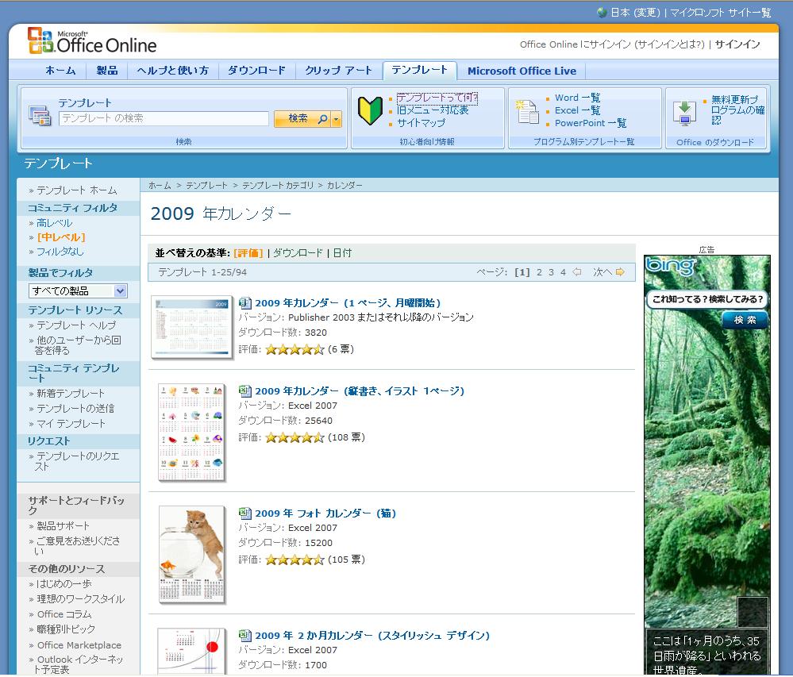Click テンプレートの送信 in the sidebar

pos(75,408)
